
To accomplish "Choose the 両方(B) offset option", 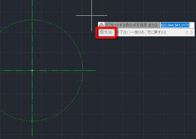I will click(106, 32).
